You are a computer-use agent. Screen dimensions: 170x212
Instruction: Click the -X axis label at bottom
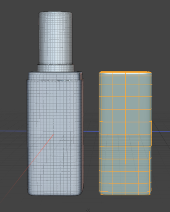88,210
